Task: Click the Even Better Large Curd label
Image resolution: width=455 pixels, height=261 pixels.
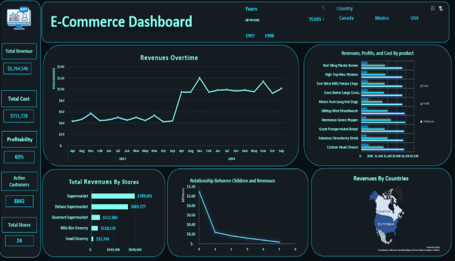Action: coord(342,93)
